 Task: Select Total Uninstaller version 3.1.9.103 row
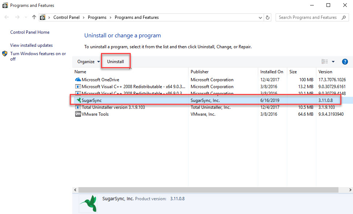click(x=212, y=107)
